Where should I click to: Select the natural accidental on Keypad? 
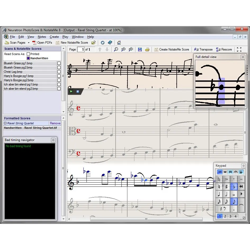point(219,187)
